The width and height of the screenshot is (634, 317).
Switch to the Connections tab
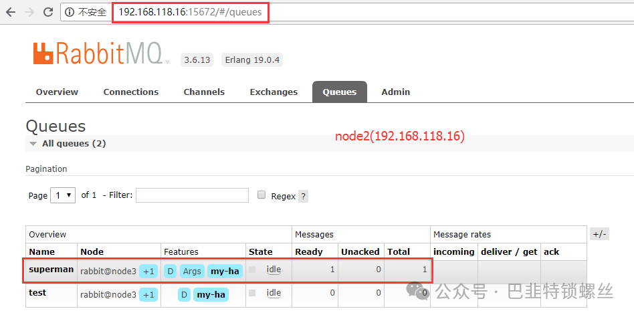[x=131, y=92]
